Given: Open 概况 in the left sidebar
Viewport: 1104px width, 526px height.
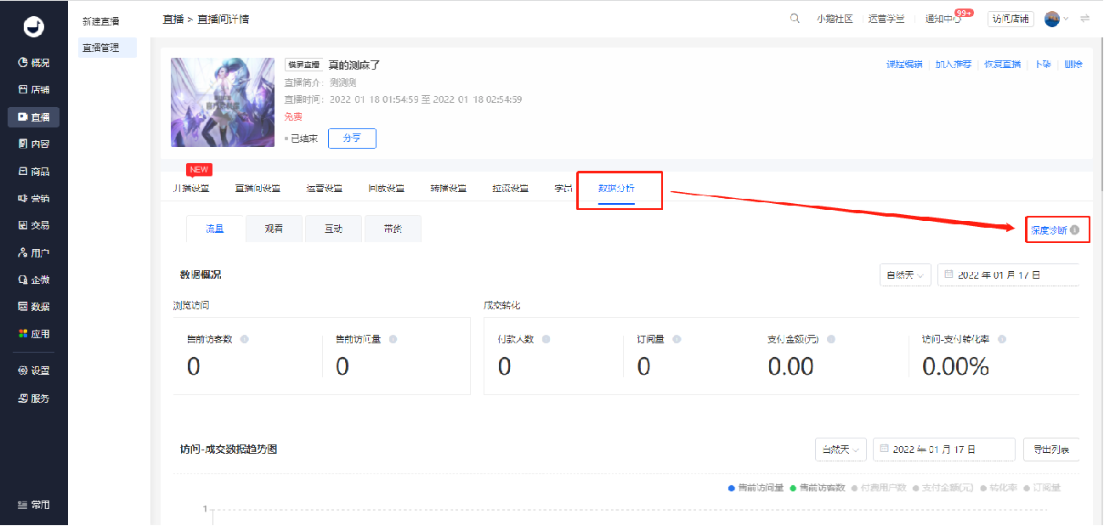Looking at the screenshot, I should point(34,63).
